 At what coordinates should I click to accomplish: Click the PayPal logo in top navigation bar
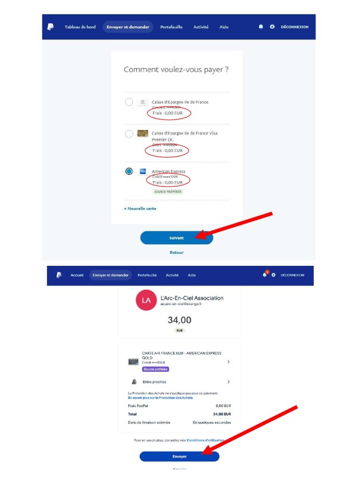tap(51, 27)
